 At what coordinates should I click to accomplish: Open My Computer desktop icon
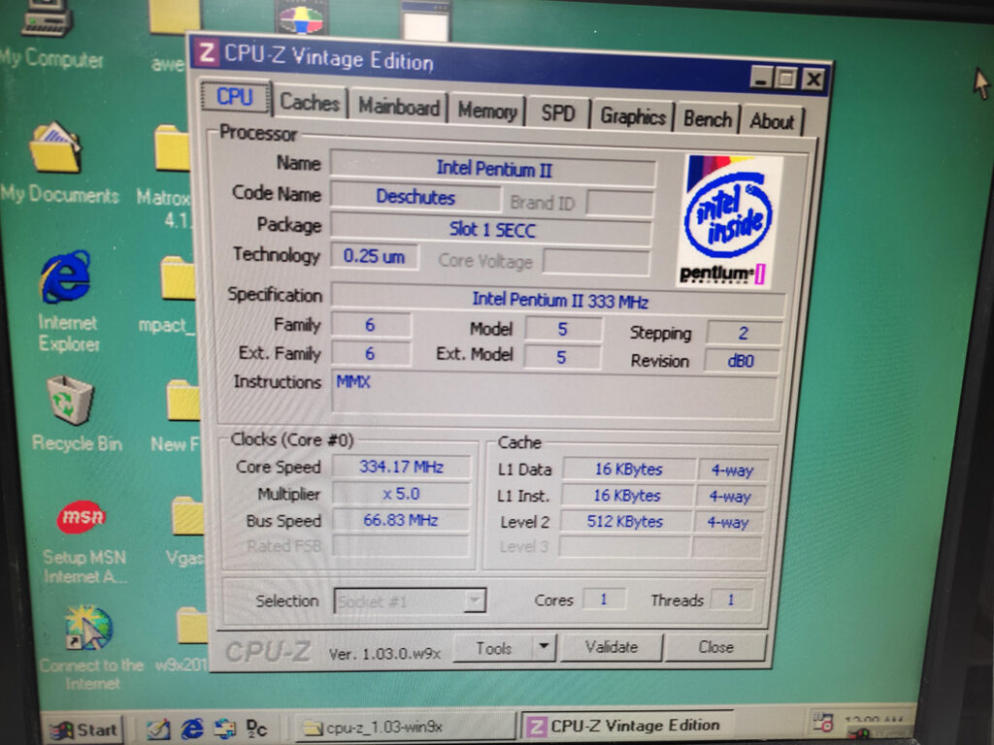coord(49,21)
